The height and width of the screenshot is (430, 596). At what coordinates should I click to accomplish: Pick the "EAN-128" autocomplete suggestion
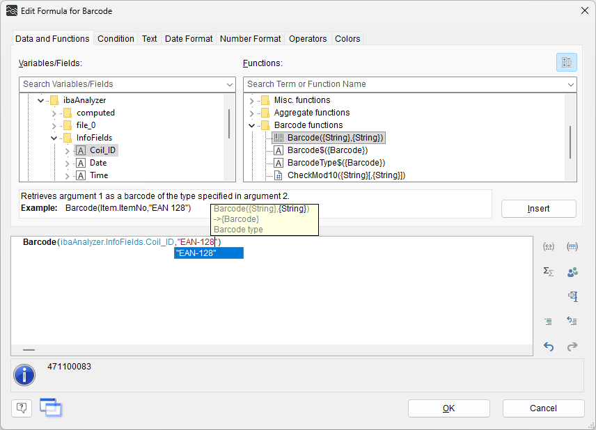click(x=209, y=253)
